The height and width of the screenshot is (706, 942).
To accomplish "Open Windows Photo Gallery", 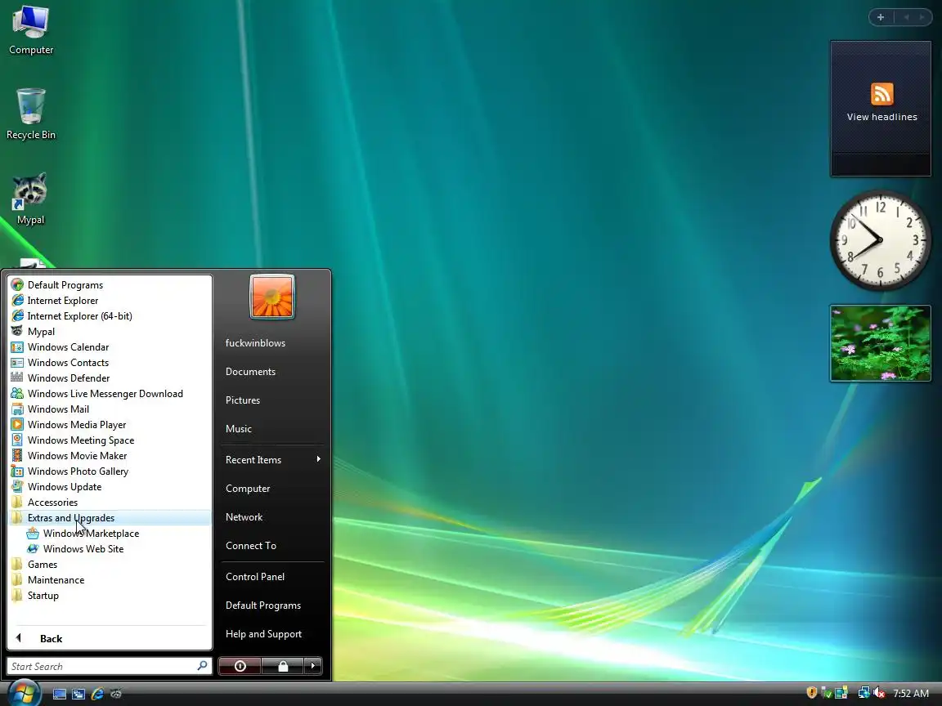I will [x=110, y=471].
